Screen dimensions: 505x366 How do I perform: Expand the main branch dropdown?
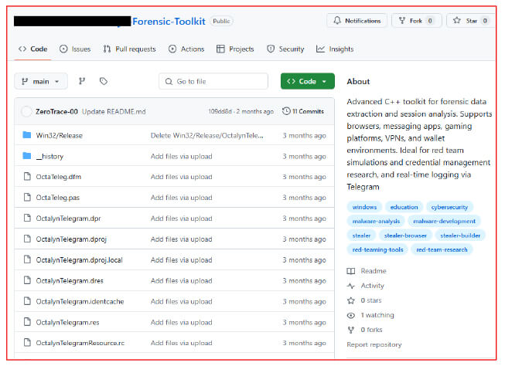pyautogui.click(x=41, y=81)
